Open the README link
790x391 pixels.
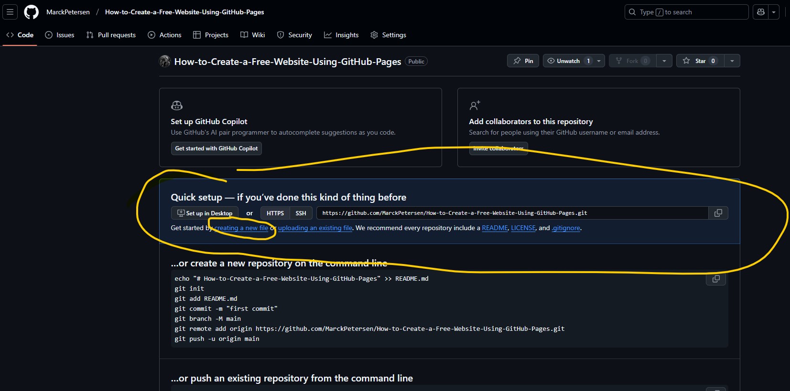495,228
